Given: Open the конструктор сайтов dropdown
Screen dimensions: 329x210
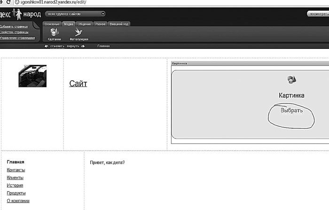Looking at the screenshot, I should click(75, 14).
